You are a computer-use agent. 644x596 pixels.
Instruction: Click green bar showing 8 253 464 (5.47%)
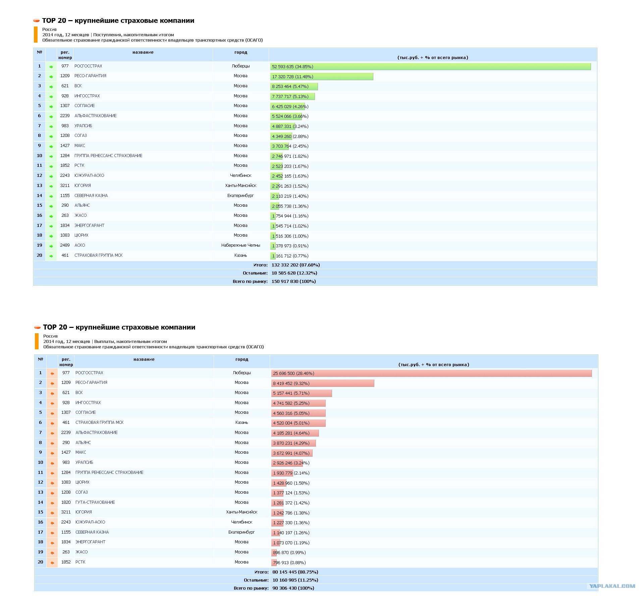point(294,87)
